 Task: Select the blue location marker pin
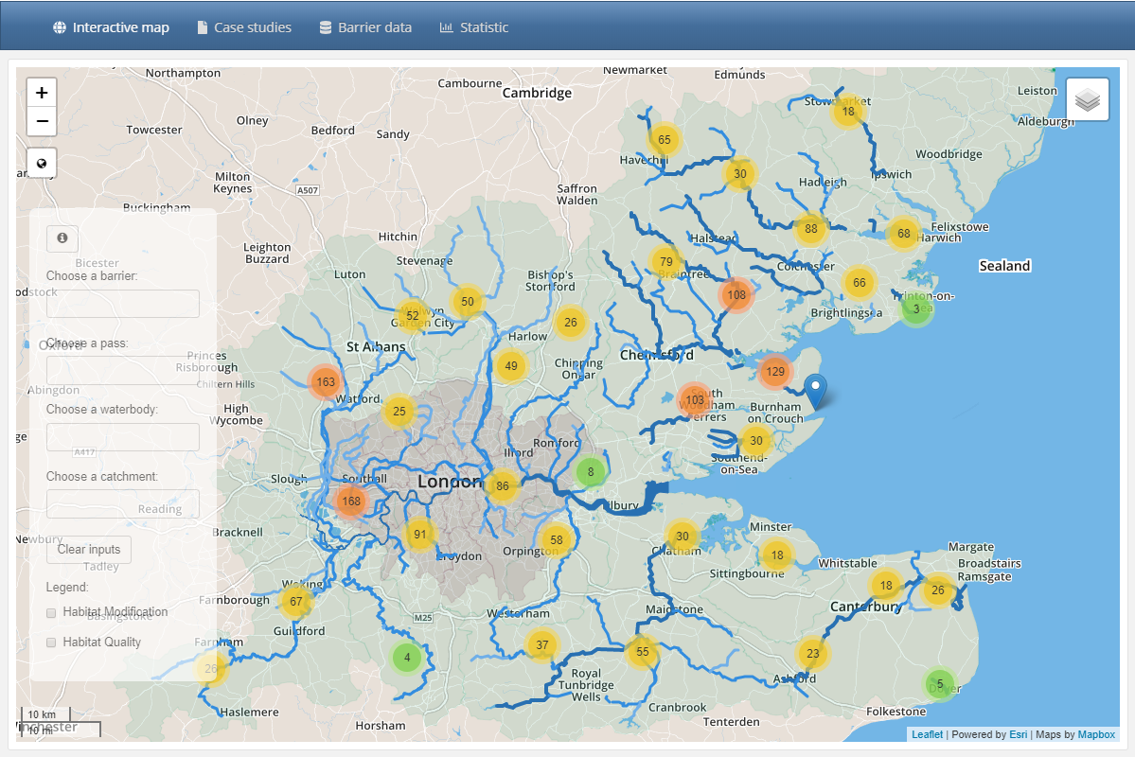[815, 390]
